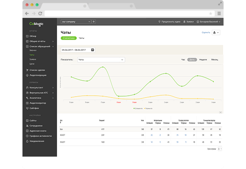
Task: Click the Адресная книга sidebar icon
Action: (27, 131)
